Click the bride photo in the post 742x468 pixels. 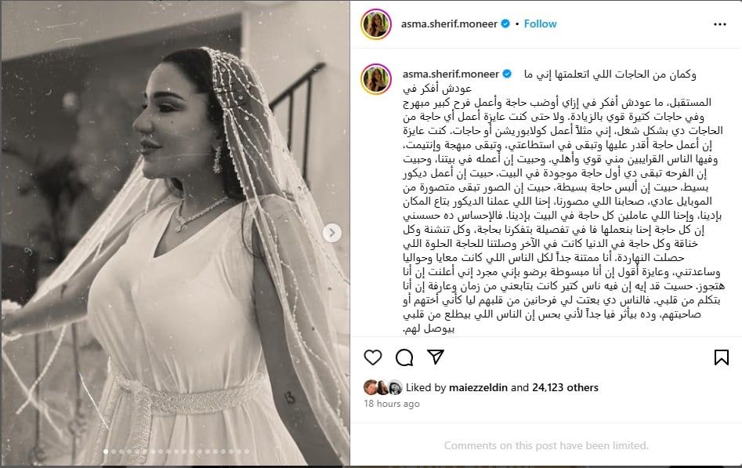coord(176,233)
